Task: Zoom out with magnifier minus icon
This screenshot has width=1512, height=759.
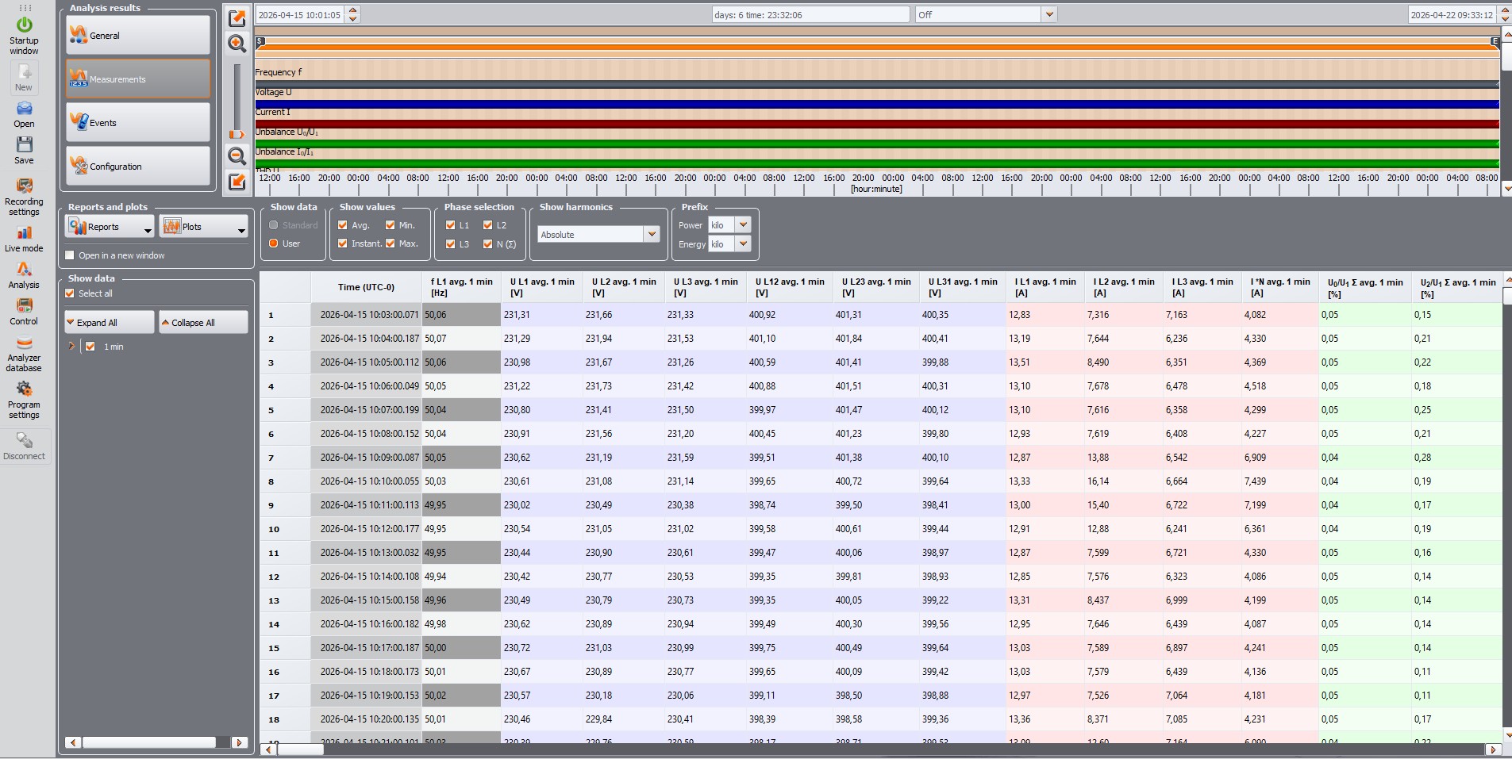Action: click(x=237, y=156)
